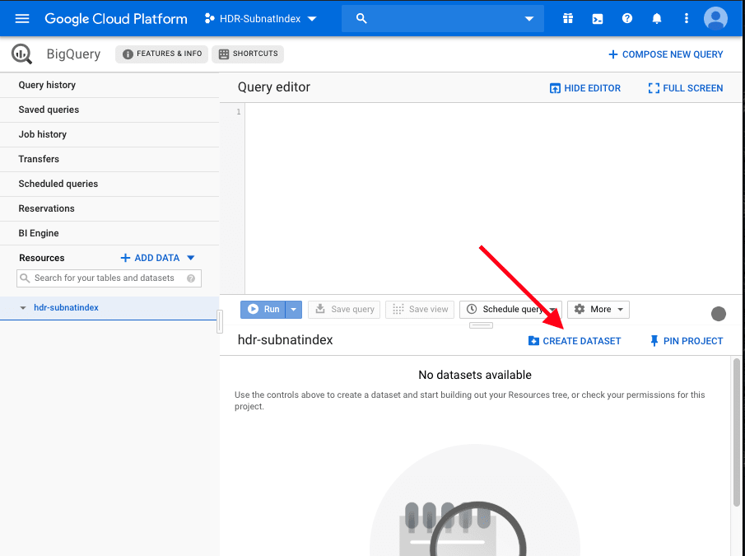Screen dimensions: 745x556
Task: Open Job history
Action: pos(109,134)
